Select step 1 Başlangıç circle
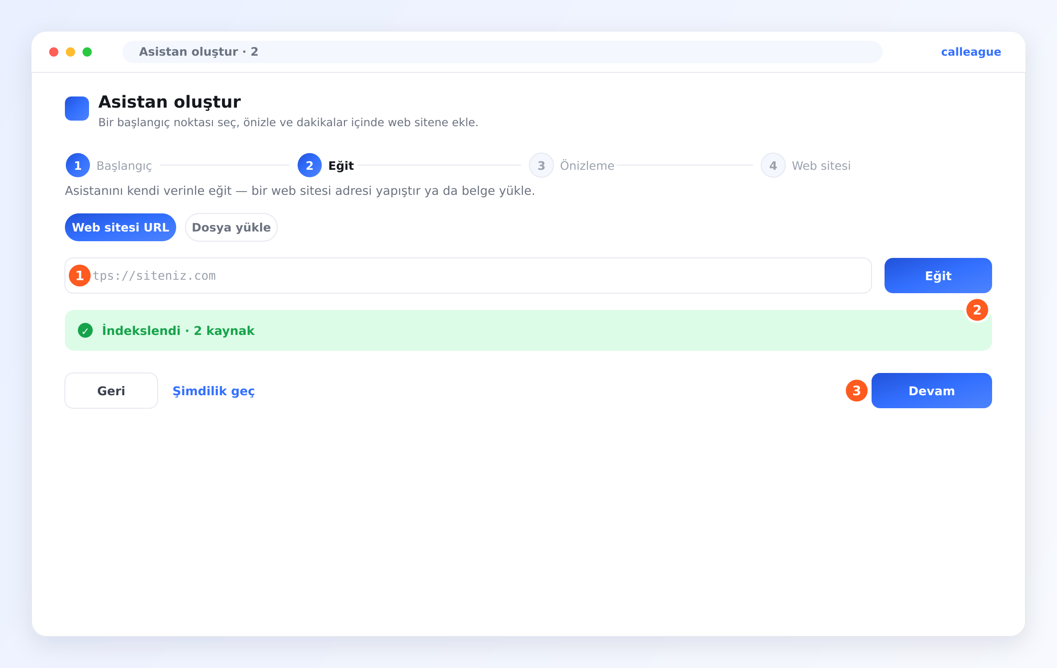Viewport: 1057px width, 668px height. [x=78, y=165]
